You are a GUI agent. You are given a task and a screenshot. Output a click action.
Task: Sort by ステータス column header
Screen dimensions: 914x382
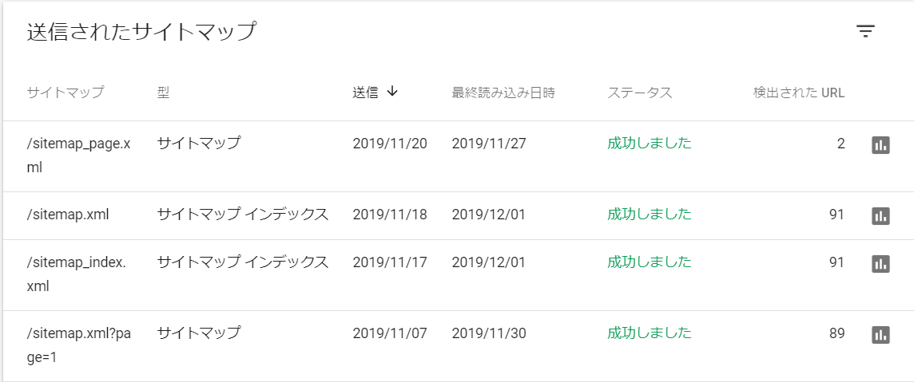639,93
